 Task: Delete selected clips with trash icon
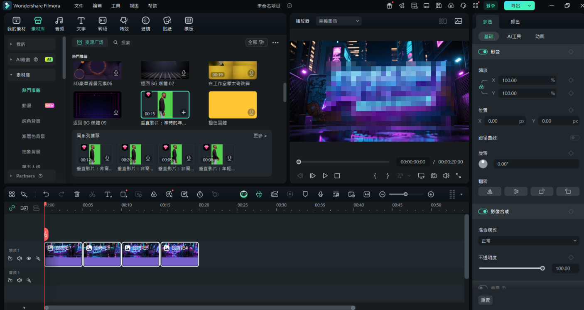[x=77, y=194]
